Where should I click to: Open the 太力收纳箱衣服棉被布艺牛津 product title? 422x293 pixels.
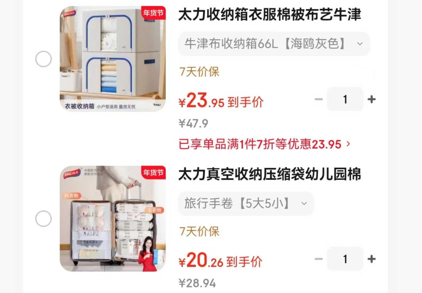pyautogui.click(x=270, y=15)
